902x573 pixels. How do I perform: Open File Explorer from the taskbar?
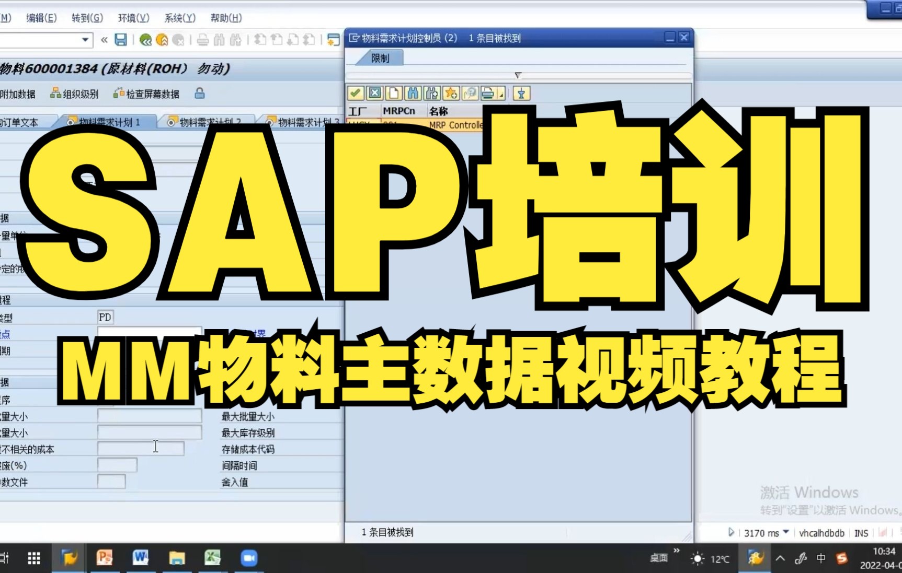click(177, 558)
